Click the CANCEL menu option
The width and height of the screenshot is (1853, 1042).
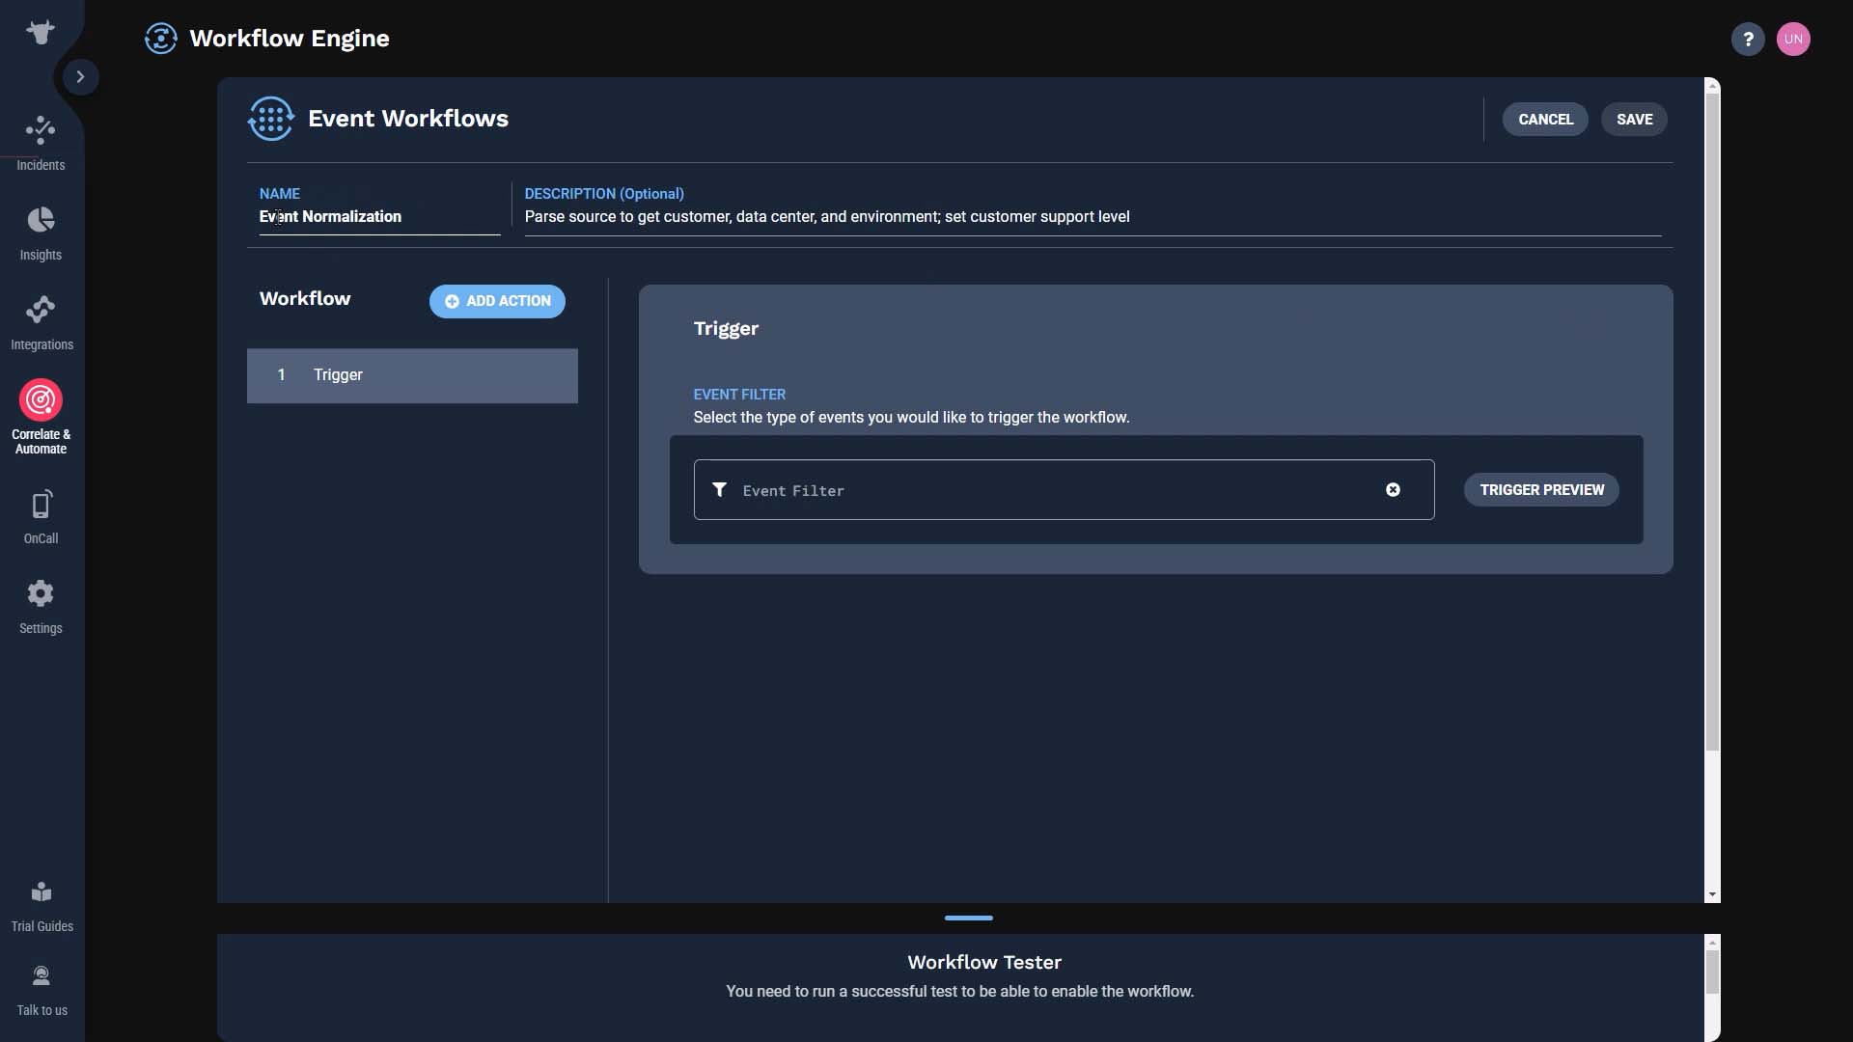pyautogui.click(x=1545, y=119)
